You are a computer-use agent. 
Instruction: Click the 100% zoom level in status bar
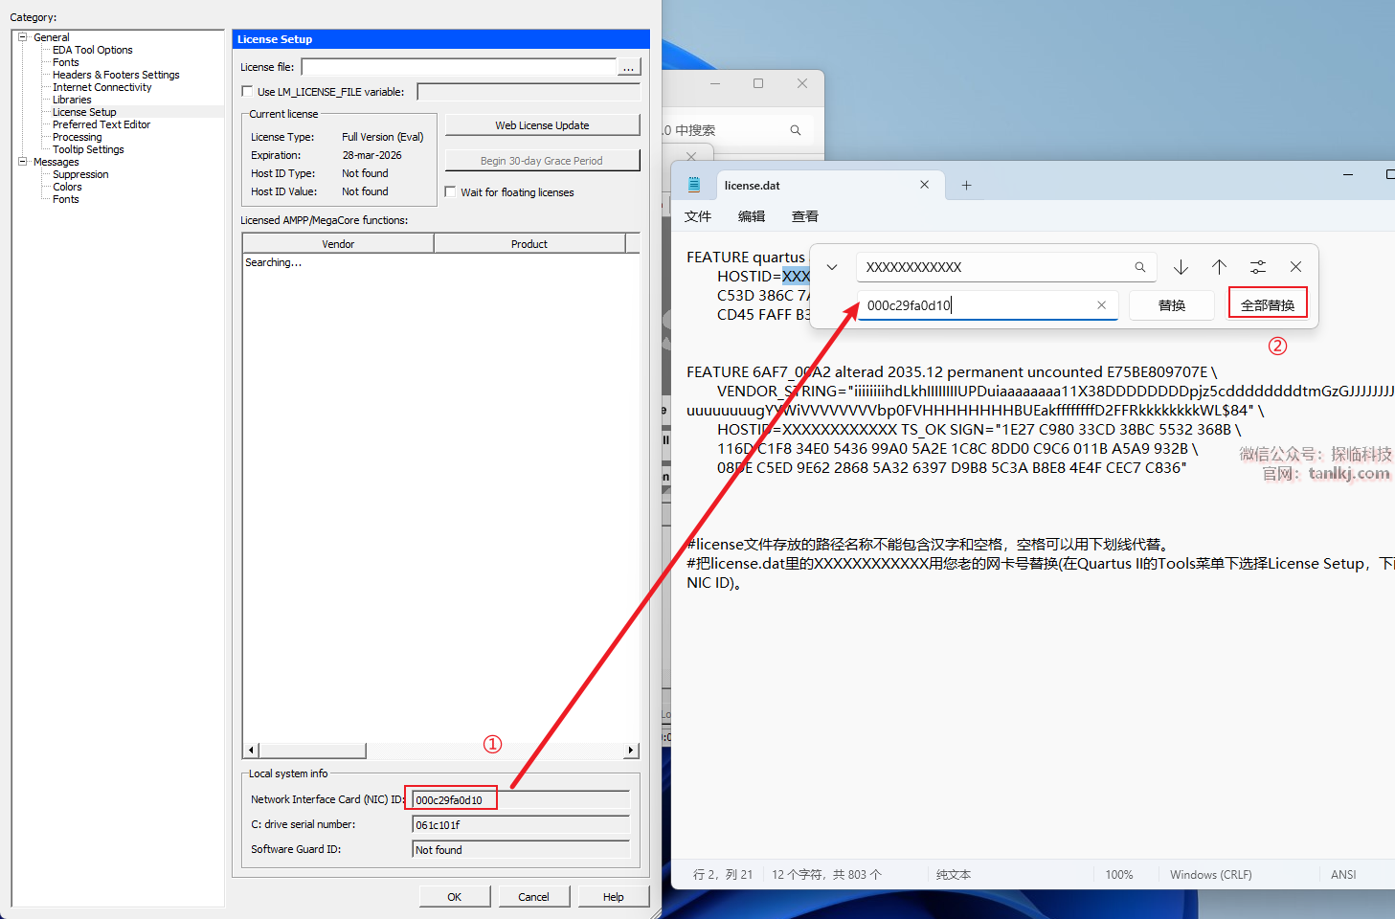[x=1118, y=875]
